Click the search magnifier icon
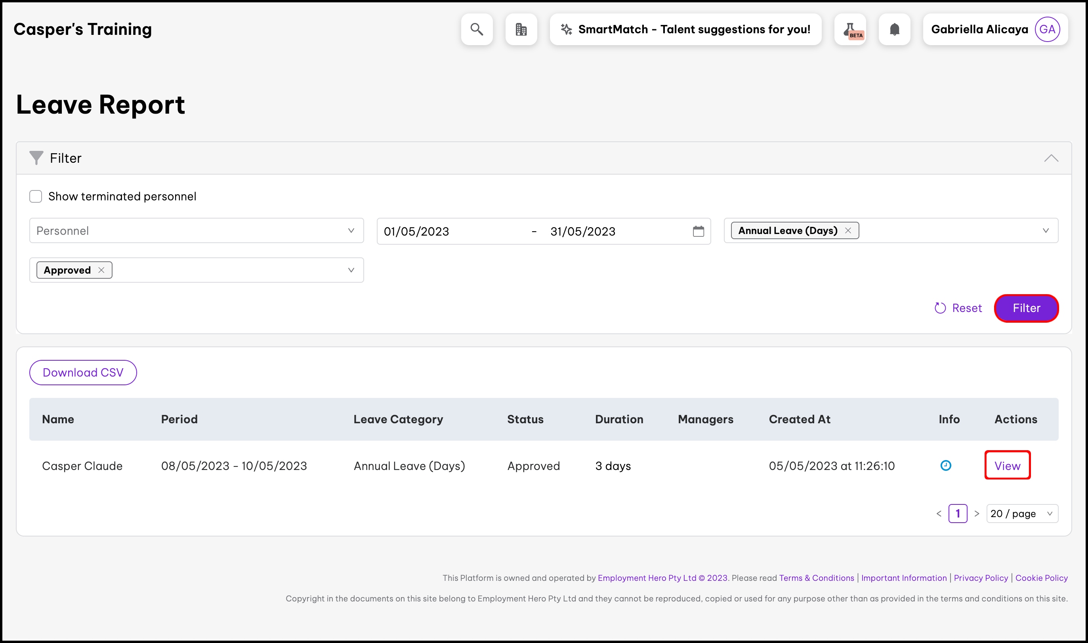The width and height of the screenshot is (1088, 643). click(477, 29)
